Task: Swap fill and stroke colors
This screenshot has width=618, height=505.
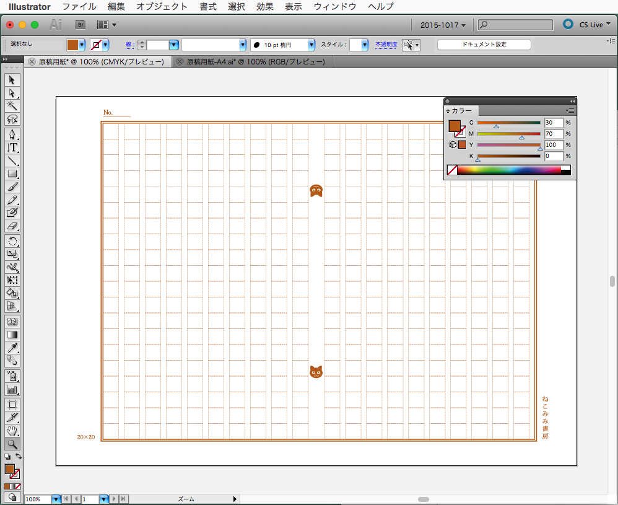Action: [x=19, y=457]
